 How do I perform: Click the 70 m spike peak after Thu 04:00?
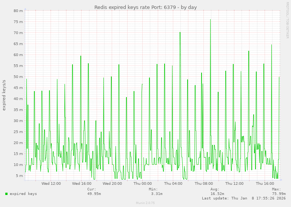[180, 32]
